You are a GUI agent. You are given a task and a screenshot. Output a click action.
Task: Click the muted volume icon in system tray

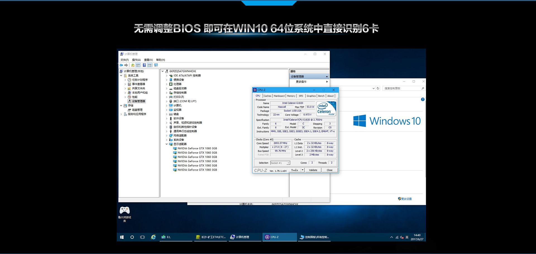click(x=402, y=237)
